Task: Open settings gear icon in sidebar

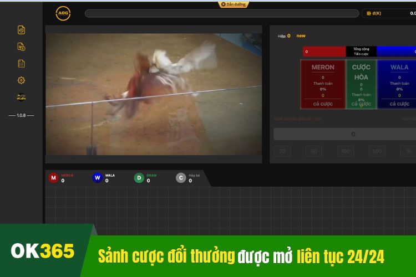Action: coord(21,80)
